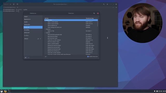Click the Action column header
The height and width of the screenshot is (93, 166).
65,18
